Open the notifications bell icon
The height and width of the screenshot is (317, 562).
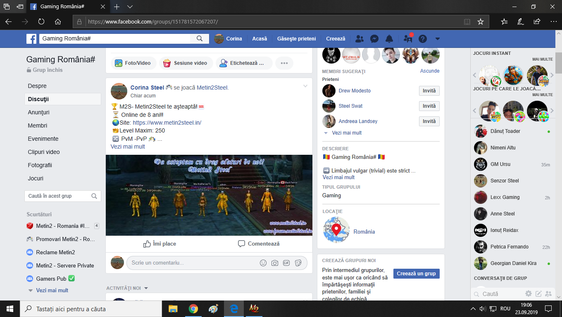click(x=389, y=39)
